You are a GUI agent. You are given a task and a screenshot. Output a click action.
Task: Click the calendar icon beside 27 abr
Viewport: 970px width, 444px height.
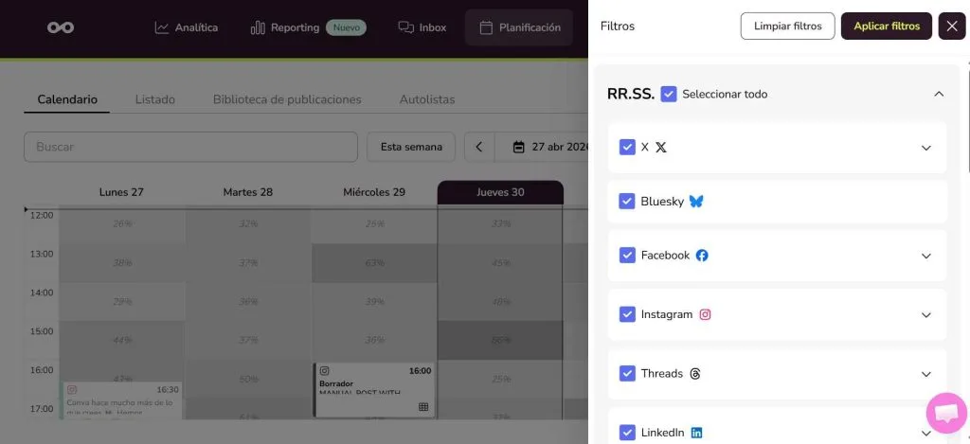(x=519, y=147)
